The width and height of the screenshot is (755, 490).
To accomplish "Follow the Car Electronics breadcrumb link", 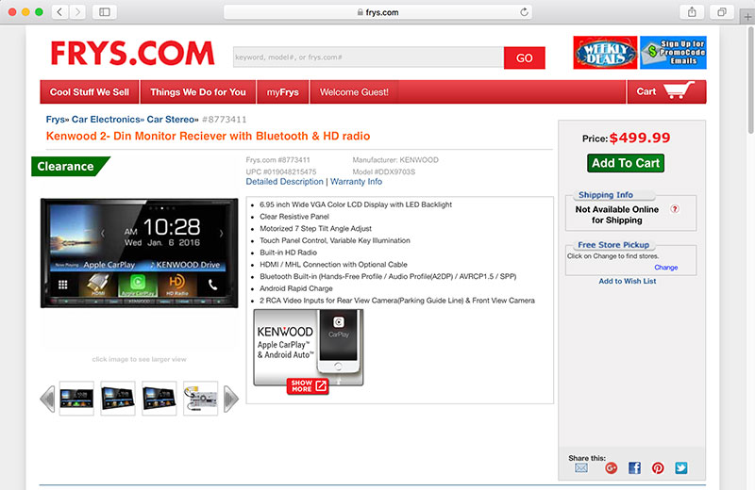I will 106,120.
